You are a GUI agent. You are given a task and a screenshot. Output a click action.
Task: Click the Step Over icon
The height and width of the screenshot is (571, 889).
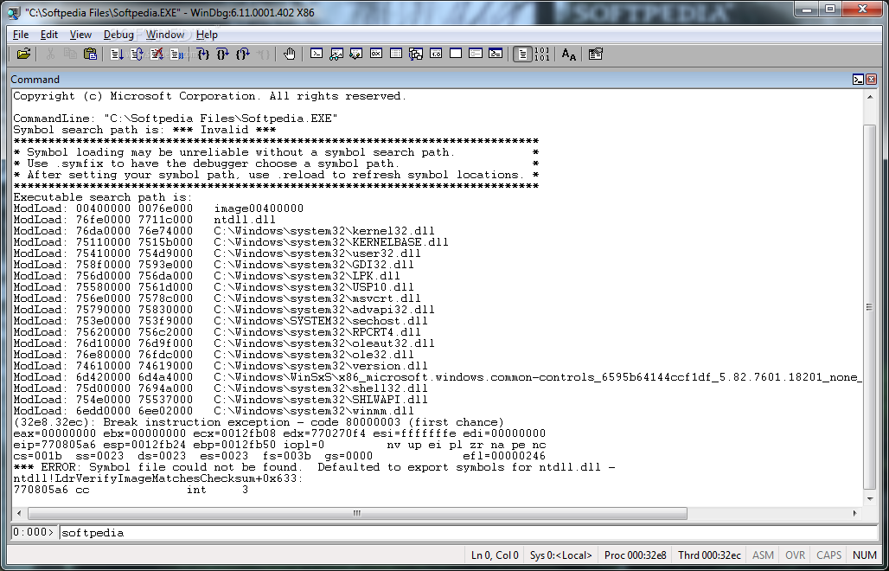[x=223, y=54]
